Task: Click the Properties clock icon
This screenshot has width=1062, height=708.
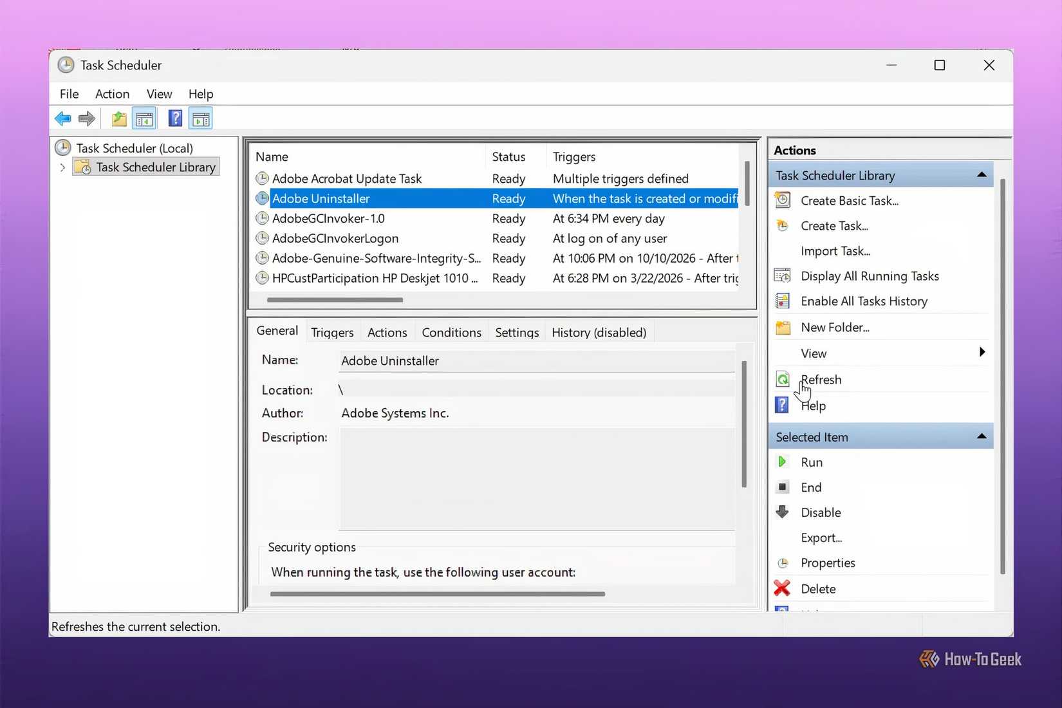Action: pyautogui.click(x=783, y=563)
